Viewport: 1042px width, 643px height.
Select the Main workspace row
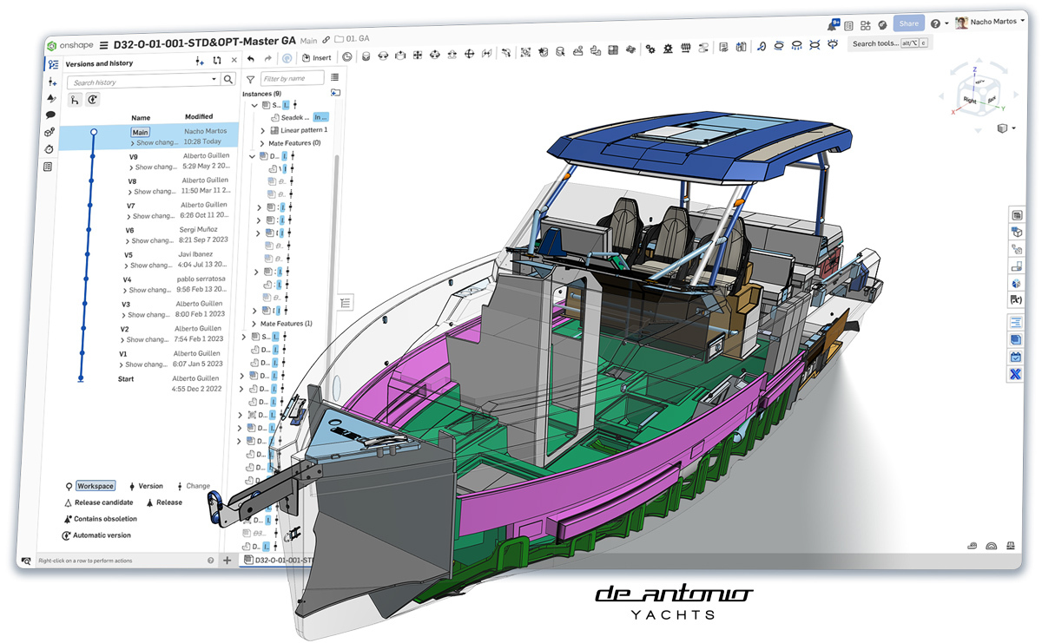tap(149, 136)
